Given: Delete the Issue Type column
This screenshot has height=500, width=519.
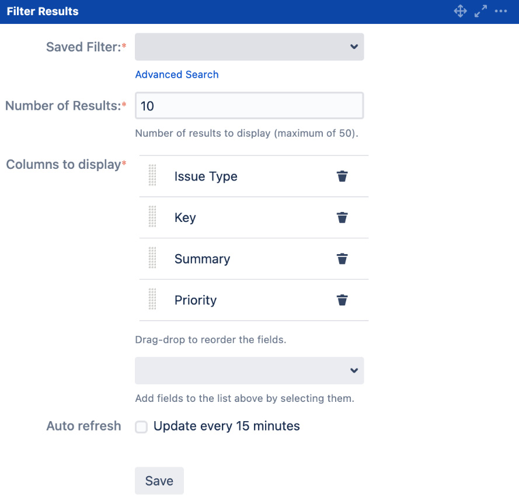Looking at the screenshot, I should (x=342, y=176).
